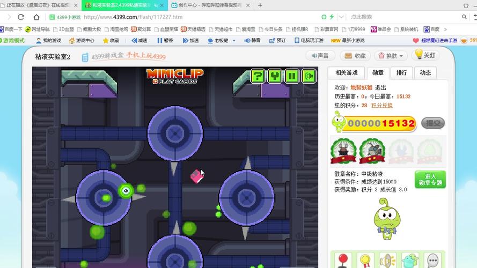Pause the game with the green pause icon

(x=292, y=76)
